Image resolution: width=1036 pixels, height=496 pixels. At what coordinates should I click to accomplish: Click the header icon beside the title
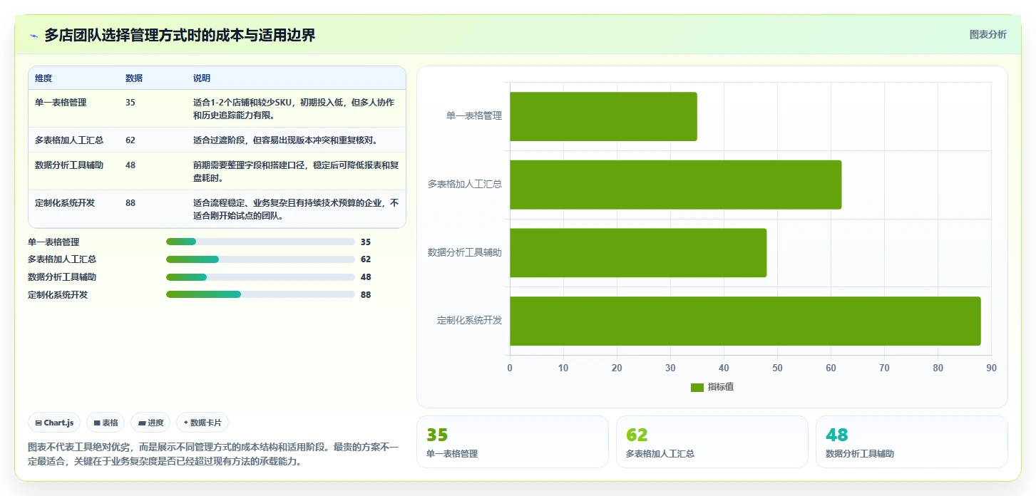[34, 36]
